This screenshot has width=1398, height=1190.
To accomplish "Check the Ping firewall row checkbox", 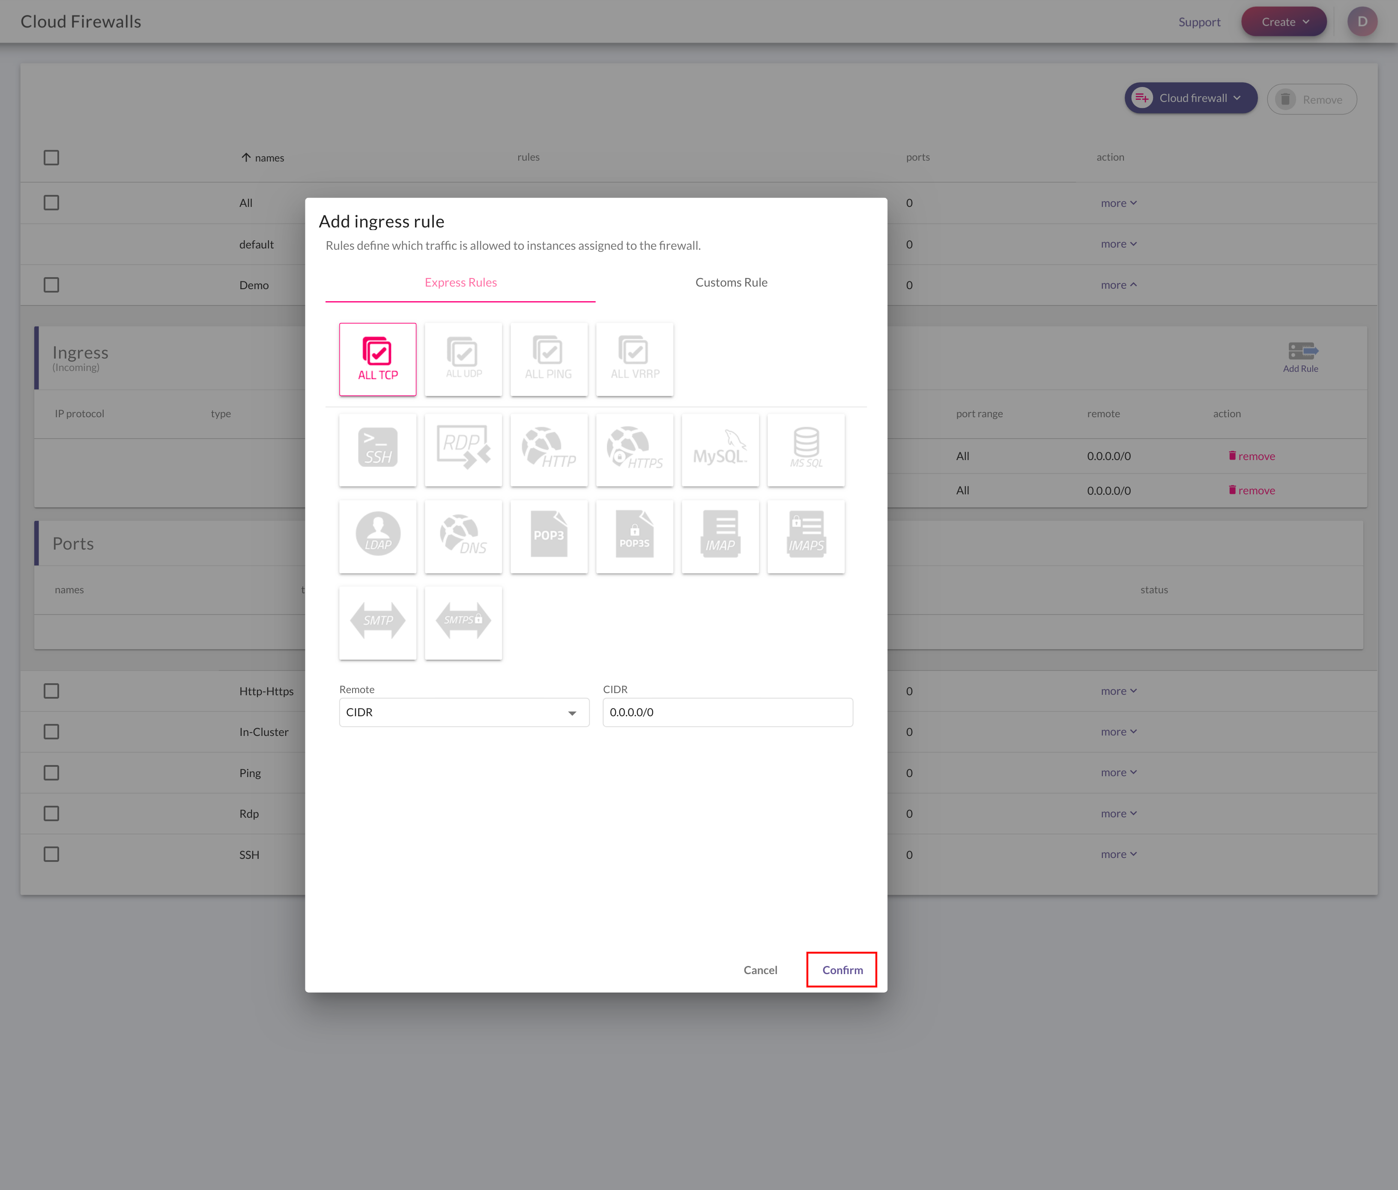I will coord(51,772).
